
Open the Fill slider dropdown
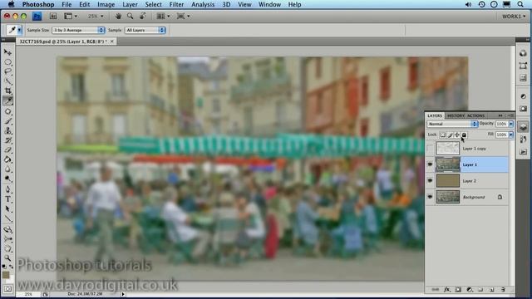point(511,135)
